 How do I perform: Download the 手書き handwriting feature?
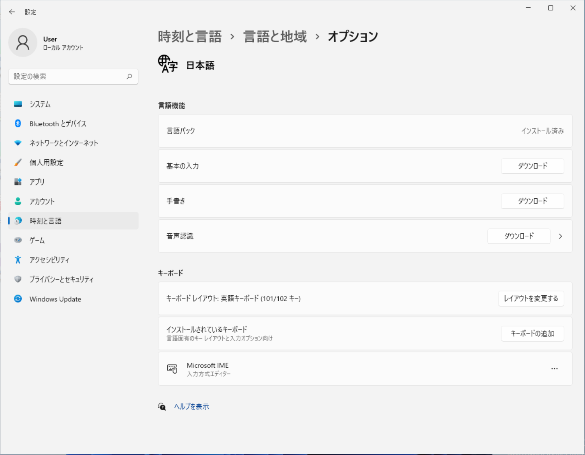(x=532, y=201)
